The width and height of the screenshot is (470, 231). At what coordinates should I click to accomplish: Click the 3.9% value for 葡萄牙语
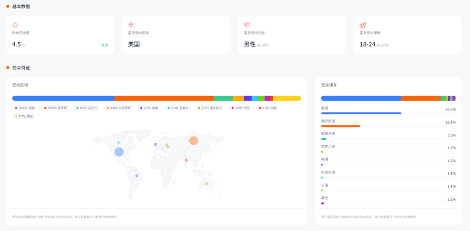pos(451,135)
